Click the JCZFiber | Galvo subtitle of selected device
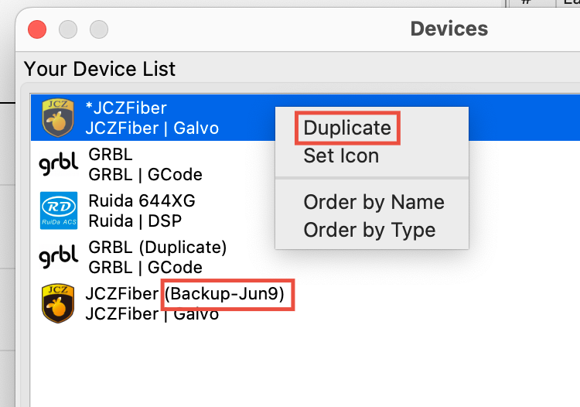The image size is (580, 407). [x=152, y=128]
